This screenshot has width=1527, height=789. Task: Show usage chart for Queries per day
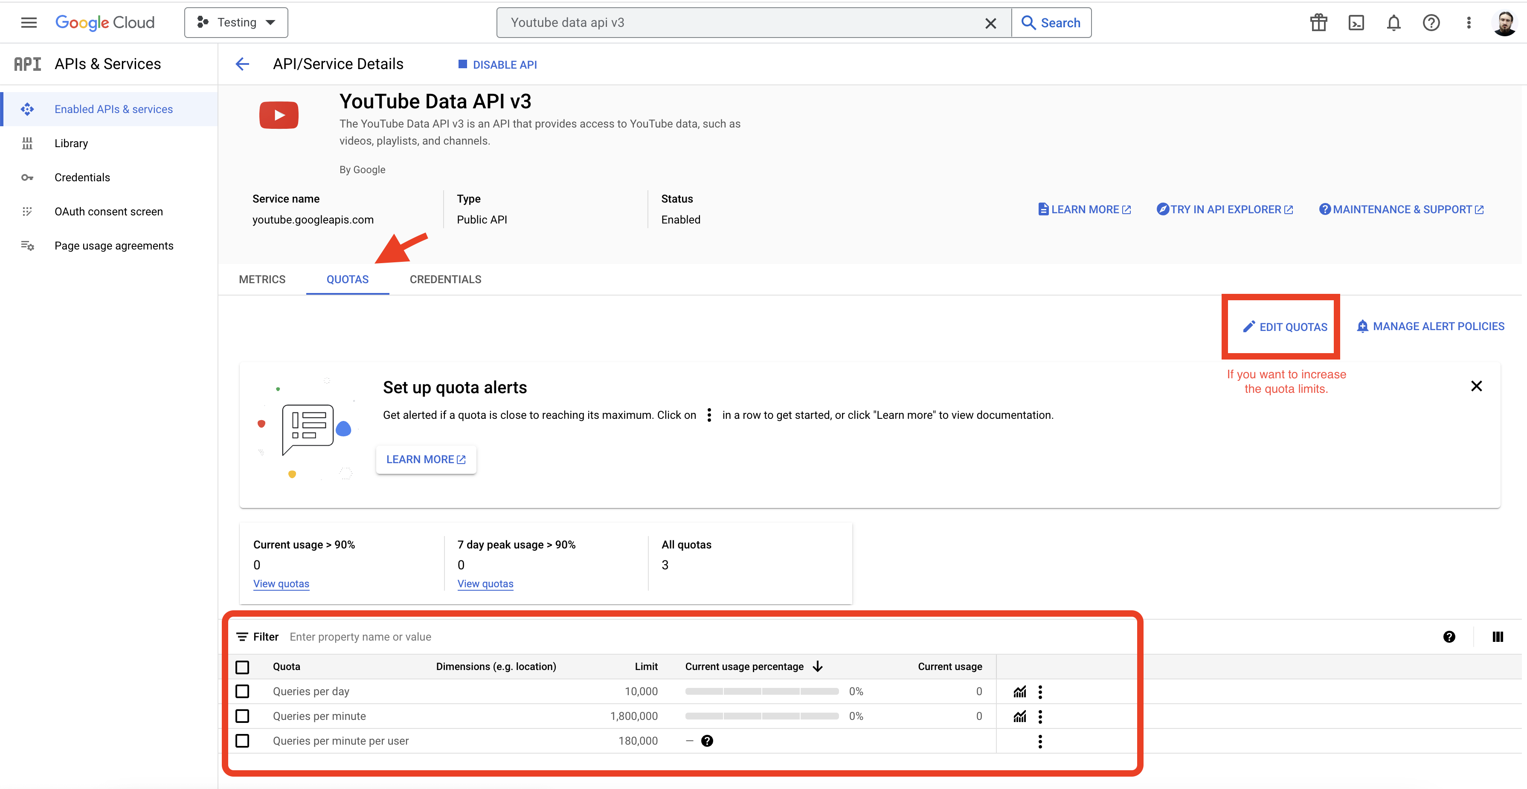[1019, 692]
